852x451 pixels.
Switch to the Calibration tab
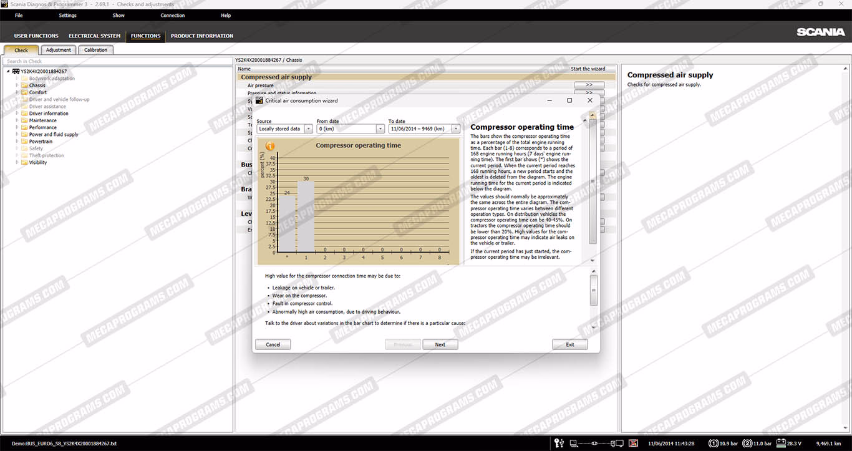pyautogui.click(x=95, y=50)
